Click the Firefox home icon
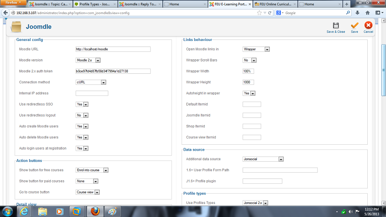Viewport: 386px width, 217px height. click(368, 13)
